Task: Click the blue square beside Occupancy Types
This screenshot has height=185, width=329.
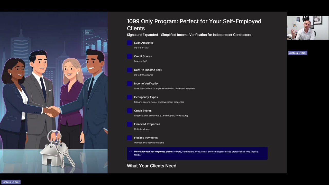Action: pyautogui.click(x=129, y=97)
